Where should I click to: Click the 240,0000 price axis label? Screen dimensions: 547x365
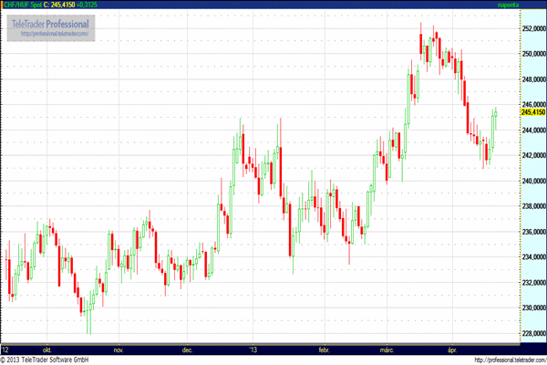(x=519, y=181)
